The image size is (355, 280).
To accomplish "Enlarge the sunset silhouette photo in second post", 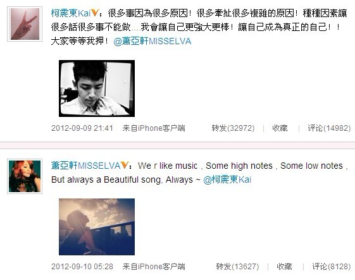I will point(97,227).
